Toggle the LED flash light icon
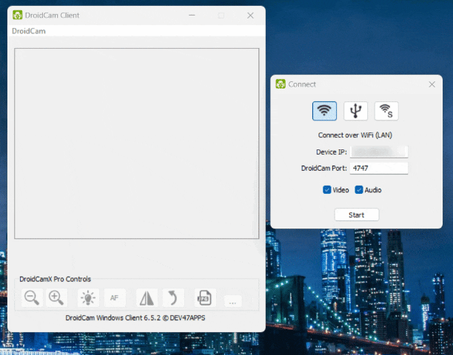453x355 pixels. tap(88, 297)
